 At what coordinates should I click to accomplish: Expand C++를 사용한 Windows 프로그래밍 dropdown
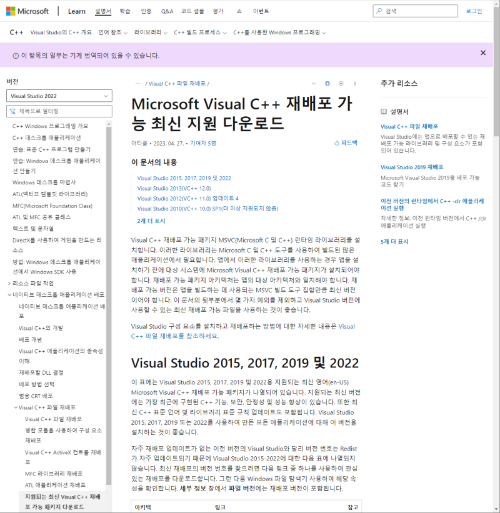tap(280, 32)
